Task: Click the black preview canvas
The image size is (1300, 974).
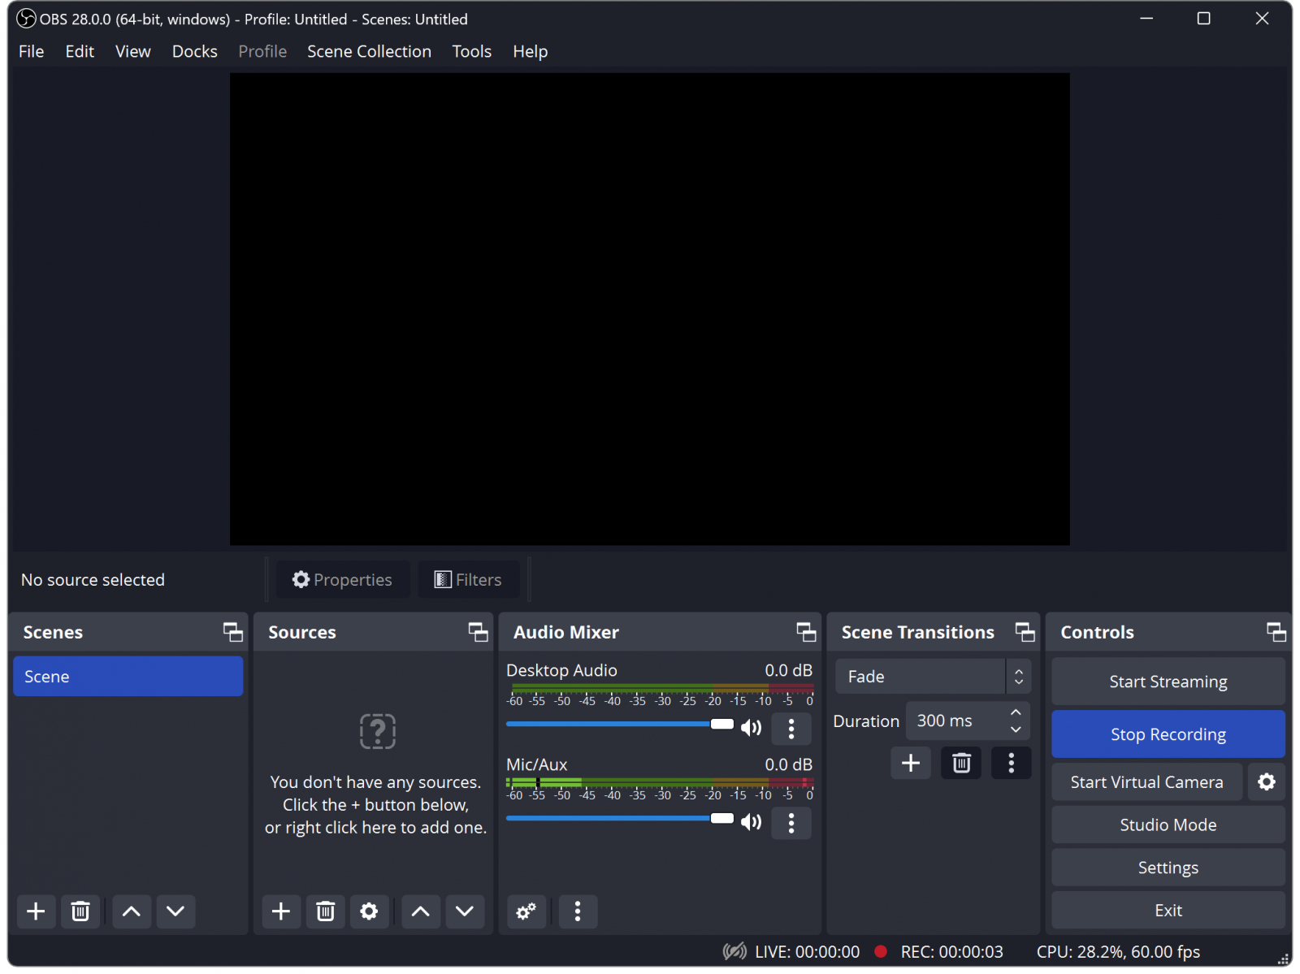Action: pos(649,309)
